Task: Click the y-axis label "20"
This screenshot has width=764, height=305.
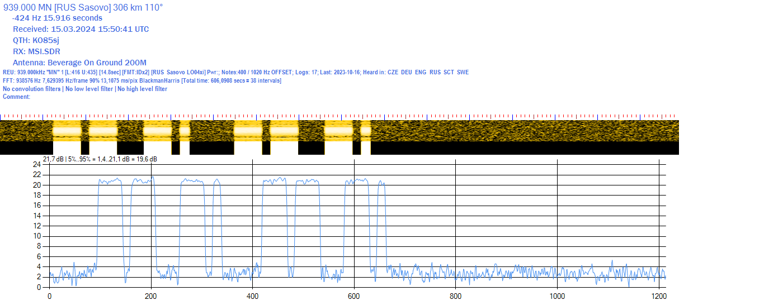Action: coord(37,185)
